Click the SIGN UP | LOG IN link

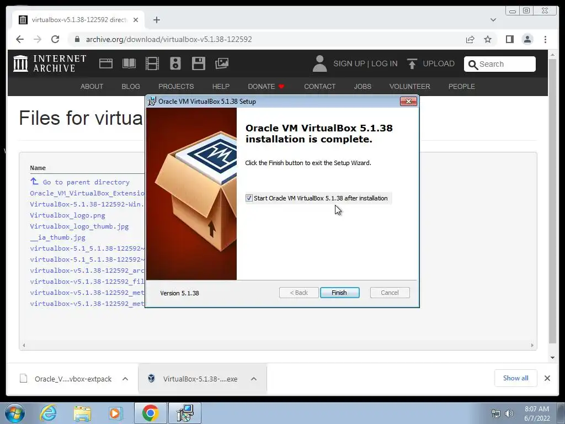365,64
